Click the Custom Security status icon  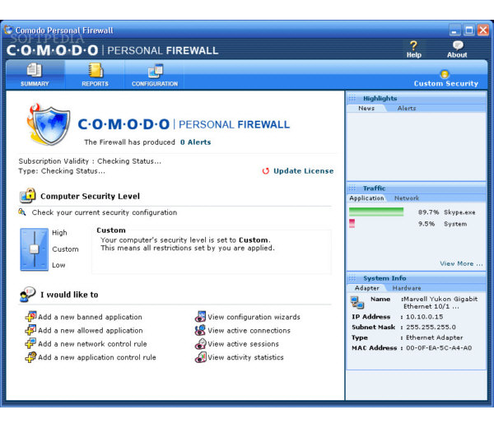pyautogui.click(x=445, y=74)
